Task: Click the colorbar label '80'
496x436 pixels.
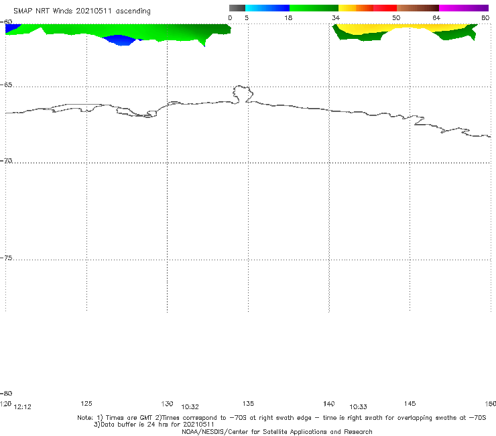Action: tap(485, 18)
